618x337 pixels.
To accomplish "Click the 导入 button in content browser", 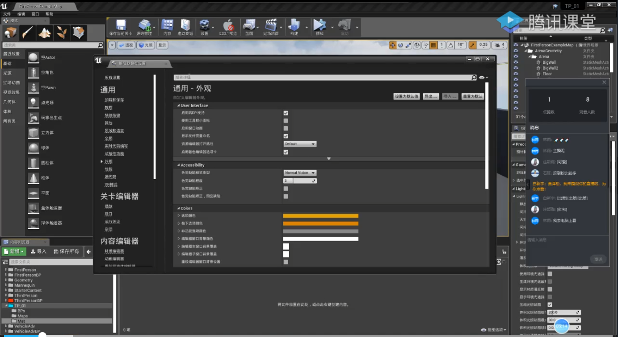I will pyautogui.click(x=38, y=251).
